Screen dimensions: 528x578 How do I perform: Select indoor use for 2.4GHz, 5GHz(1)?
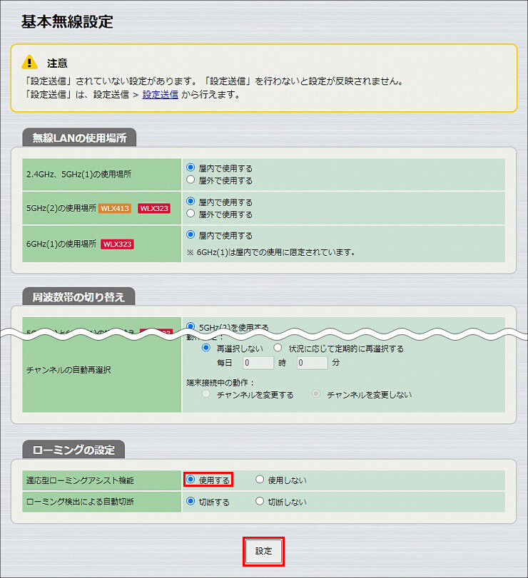[x=191, y=167]
